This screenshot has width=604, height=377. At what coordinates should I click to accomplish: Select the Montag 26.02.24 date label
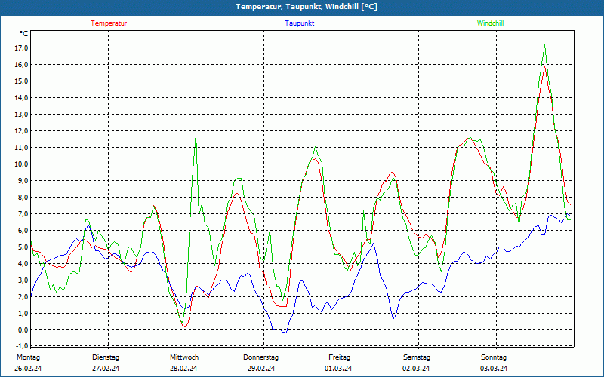[28, 363]
